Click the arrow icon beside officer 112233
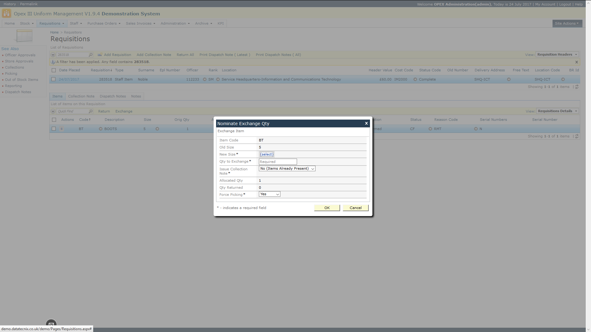 205,79
